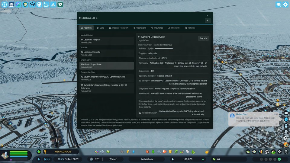Image resolution: width=290 pixels, height=163 pixels.
Task: Open the water droplet tool
Action: click(134, 152)
